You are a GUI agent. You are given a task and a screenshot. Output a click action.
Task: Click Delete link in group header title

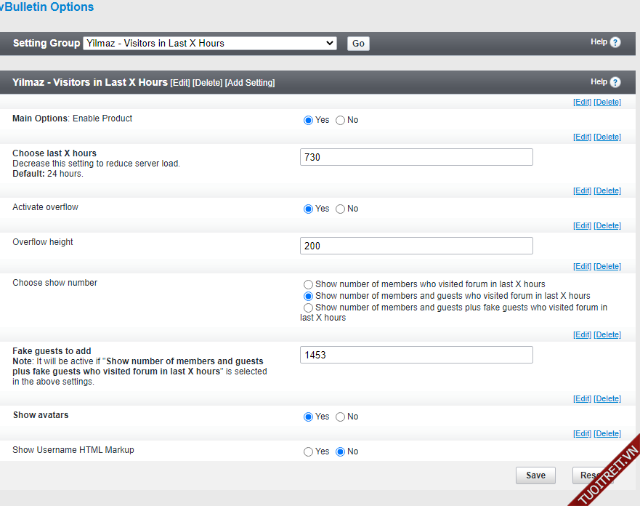(x=208, y=83)
